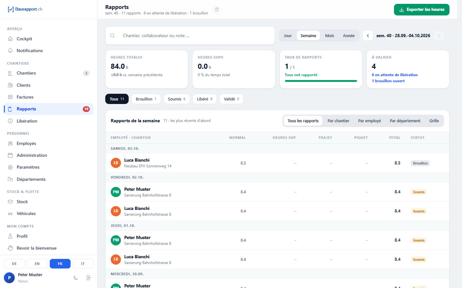This screenshot has width=462, height=288.
Task: Click Exporter les heures button
Action: pos(422,10)
